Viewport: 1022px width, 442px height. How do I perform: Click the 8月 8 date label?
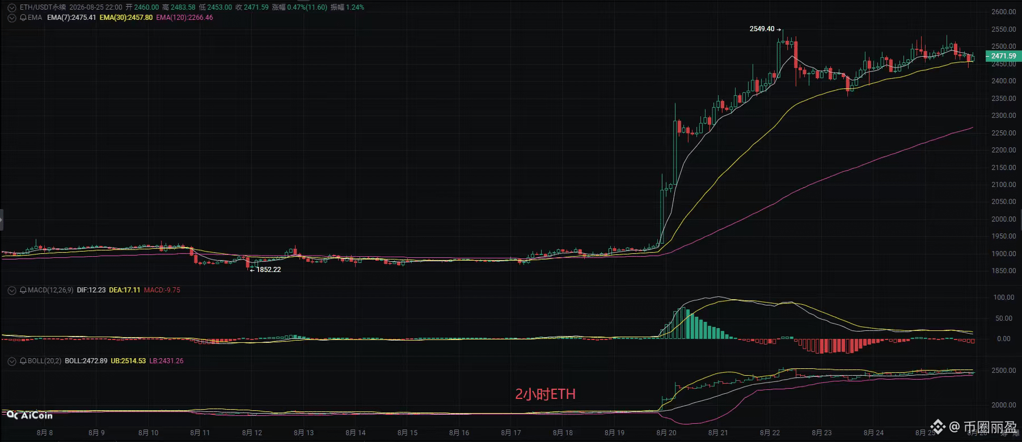(x=45, y=433)
